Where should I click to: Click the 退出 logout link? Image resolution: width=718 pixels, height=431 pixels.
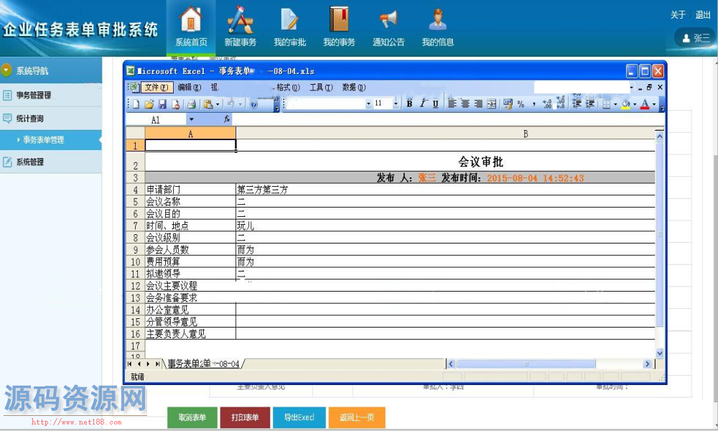click(x=703, y=14)
